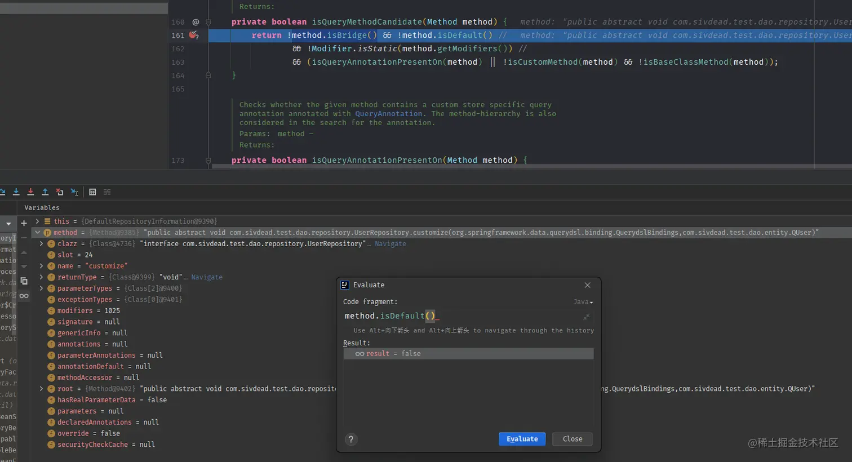Click the Drop Frame icon
This screenshot has height=462, width=852.
(x=60, y=192)
